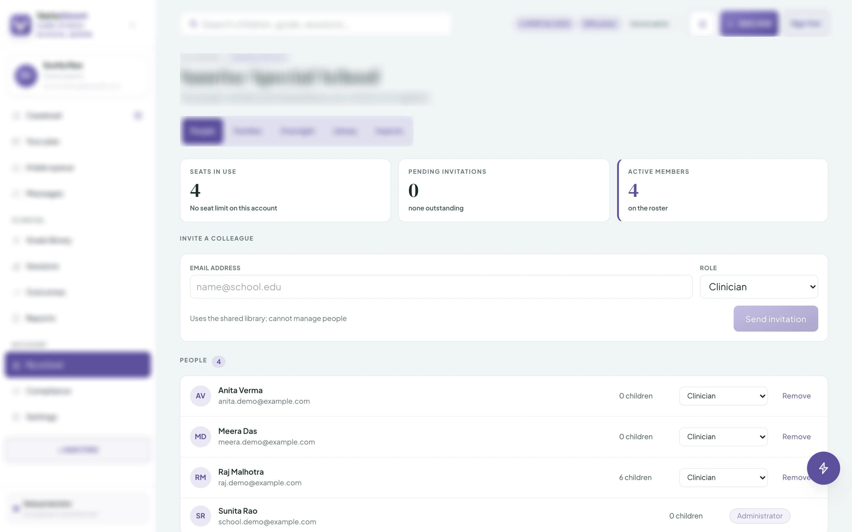Open Anita Verma's role dropdown
Viewport: 852px width, 532px height.
point(723,396)
